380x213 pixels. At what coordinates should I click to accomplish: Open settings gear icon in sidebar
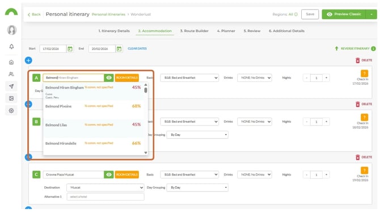point(11,111)
